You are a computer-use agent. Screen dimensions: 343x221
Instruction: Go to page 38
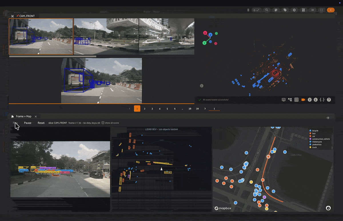coord(190,109)
